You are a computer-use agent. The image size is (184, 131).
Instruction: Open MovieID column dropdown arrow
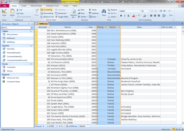(x=49, y=27)
